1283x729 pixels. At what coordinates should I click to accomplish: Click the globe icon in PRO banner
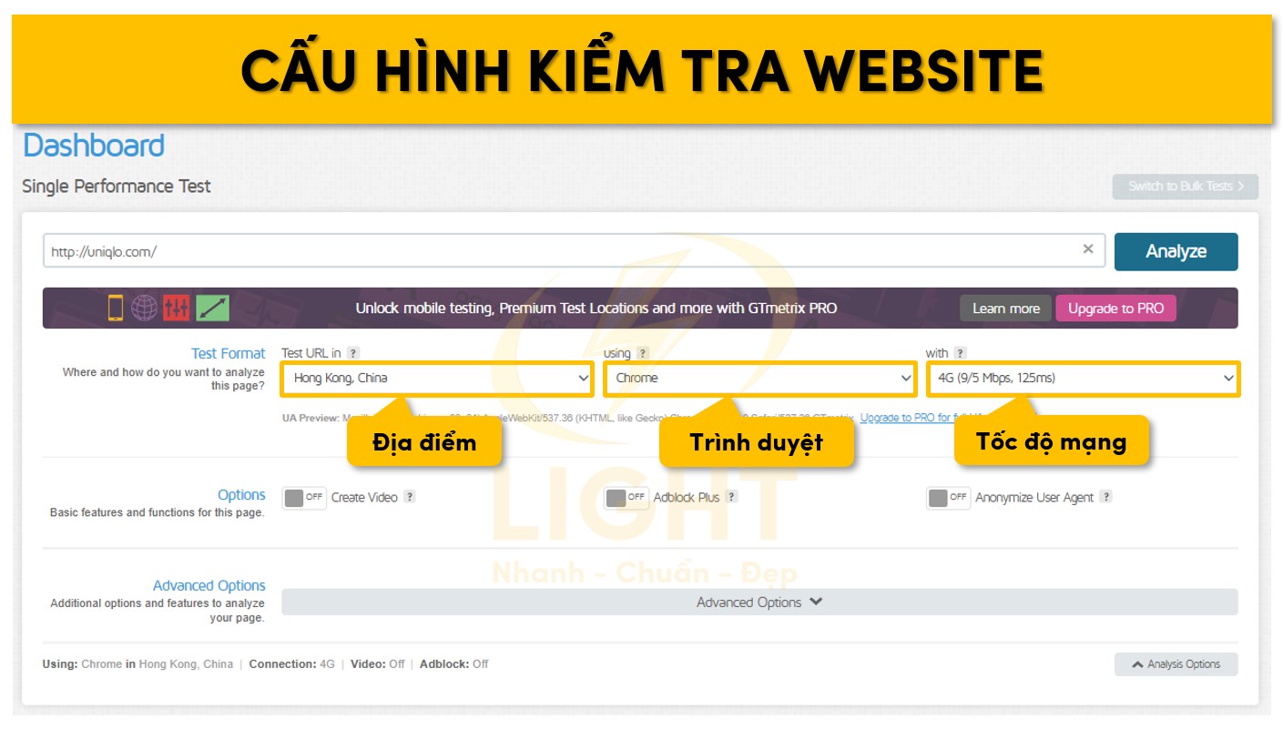pyautogui.click(x=144, y=309)
